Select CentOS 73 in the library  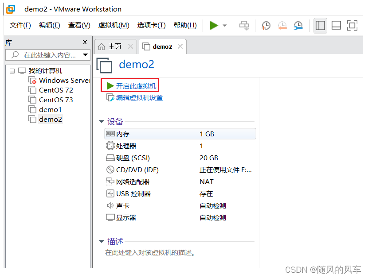click(x=56, y=100)
